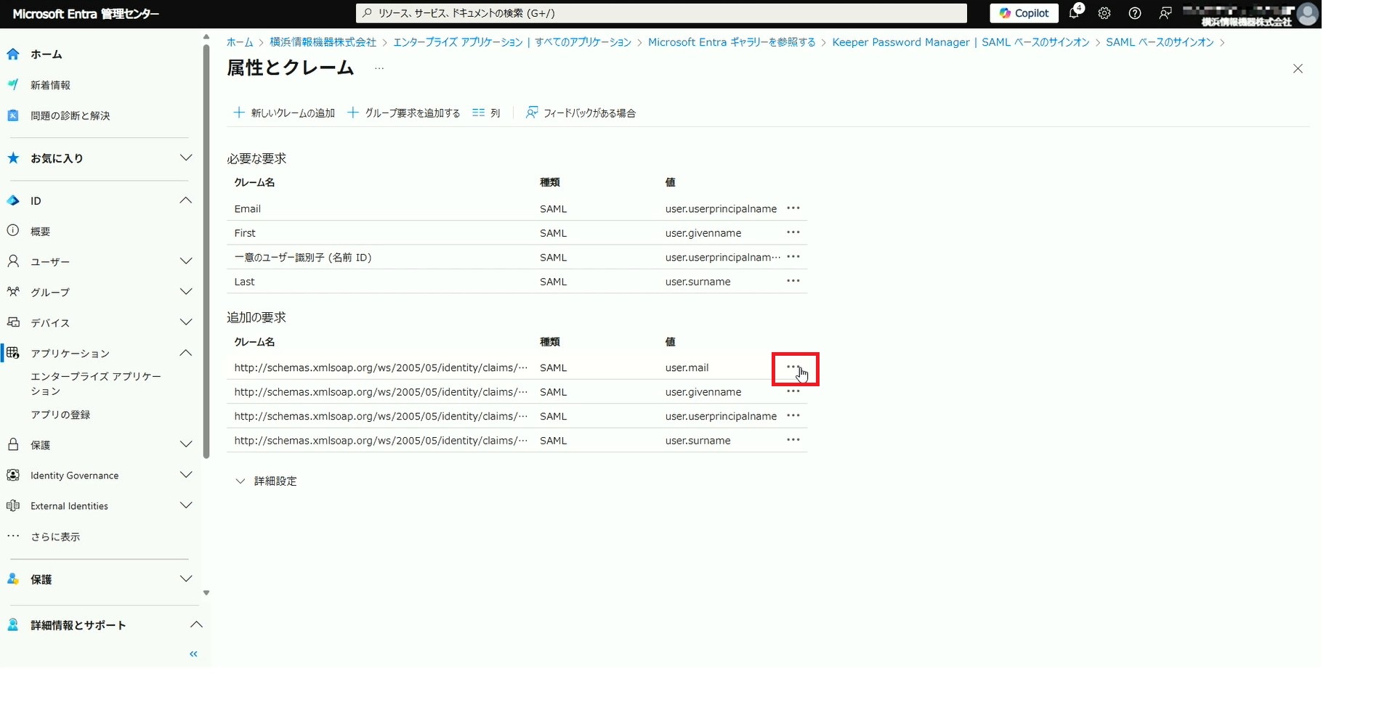The image size is (1395, 705).
Task: Open the settings gear icon
Action: point(1104,13)
